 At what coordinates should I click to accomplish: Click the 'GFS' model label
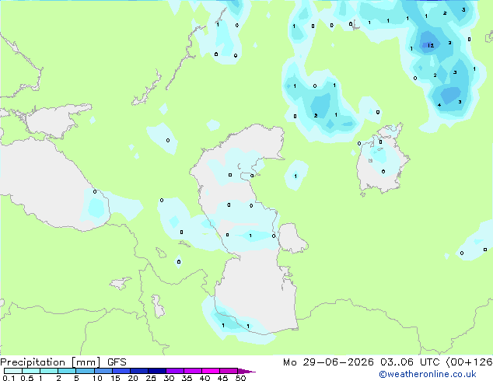[x=117, y=362]
